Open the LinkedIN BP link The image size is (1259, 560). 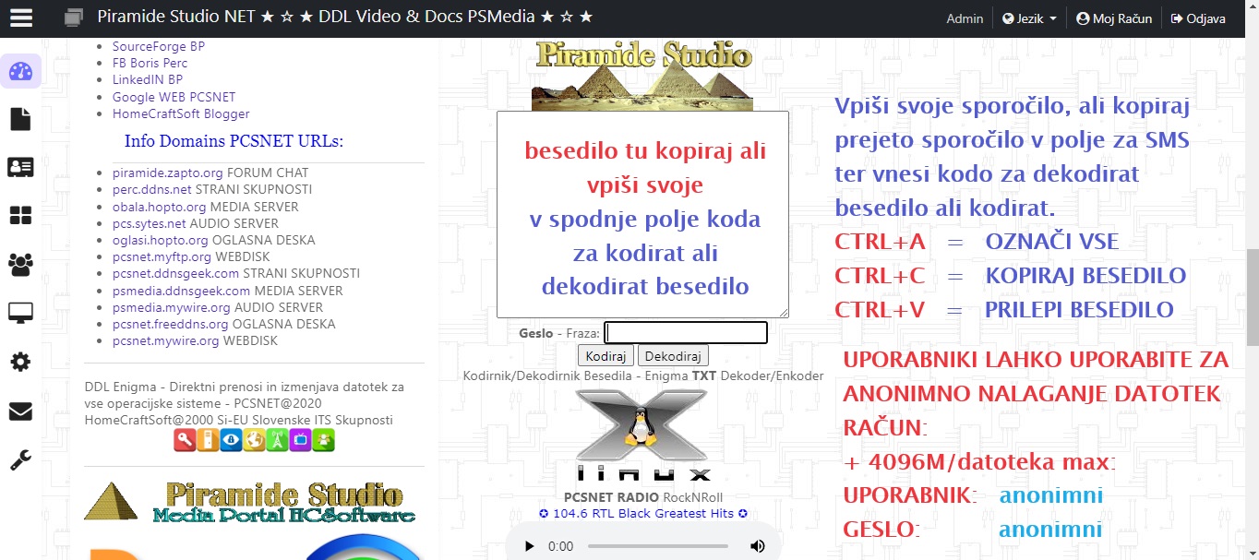(x=148, y=79)
